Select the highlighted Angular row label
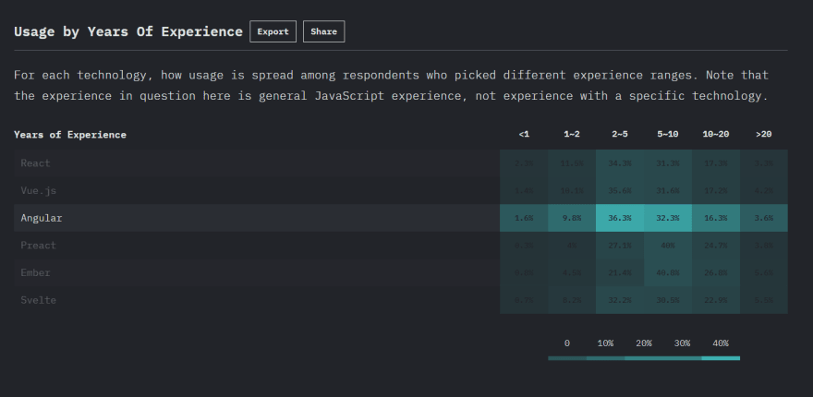Image resolution: width=813 pixels, height=397 pixels. (x=42, y=218)
